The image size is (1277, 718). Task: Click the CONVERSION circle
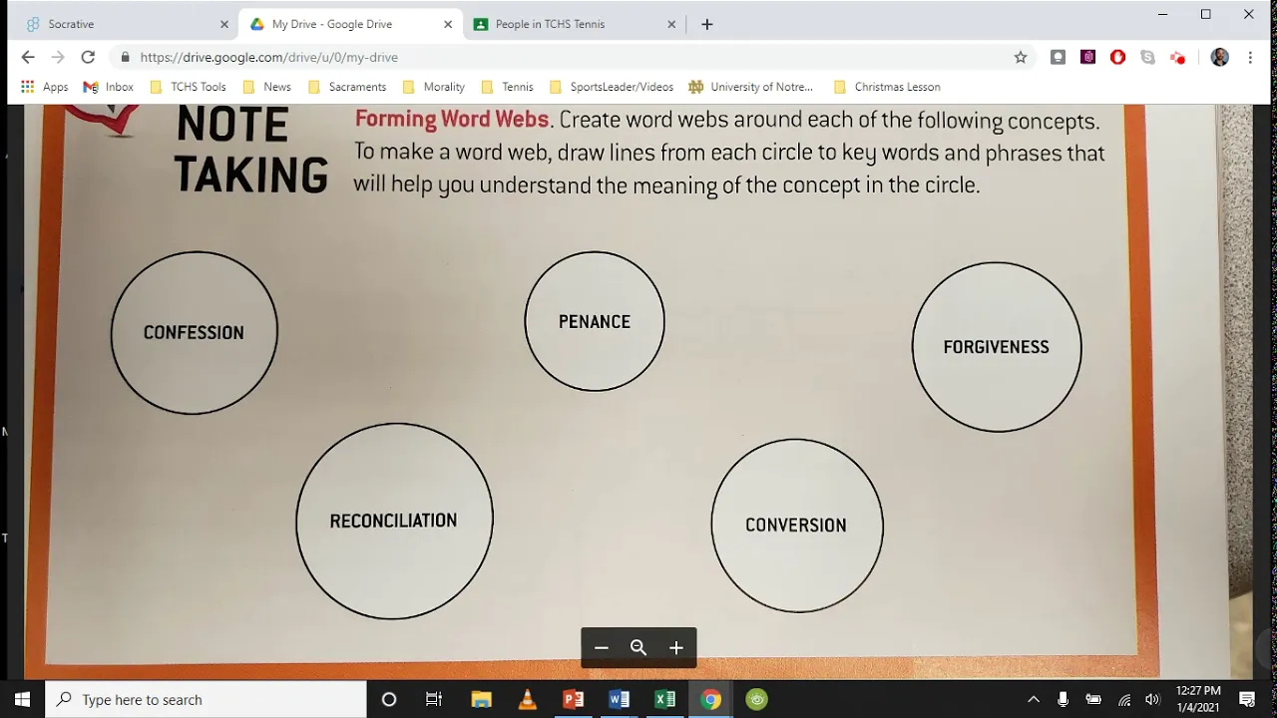[x=796, y=525]
